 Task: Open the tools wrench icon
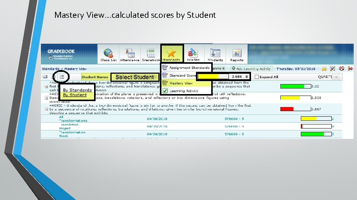point(332,69)
